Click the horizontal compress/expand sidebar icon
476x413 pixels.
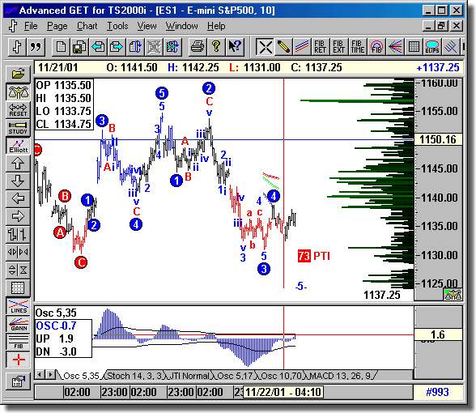coord(18,252)
